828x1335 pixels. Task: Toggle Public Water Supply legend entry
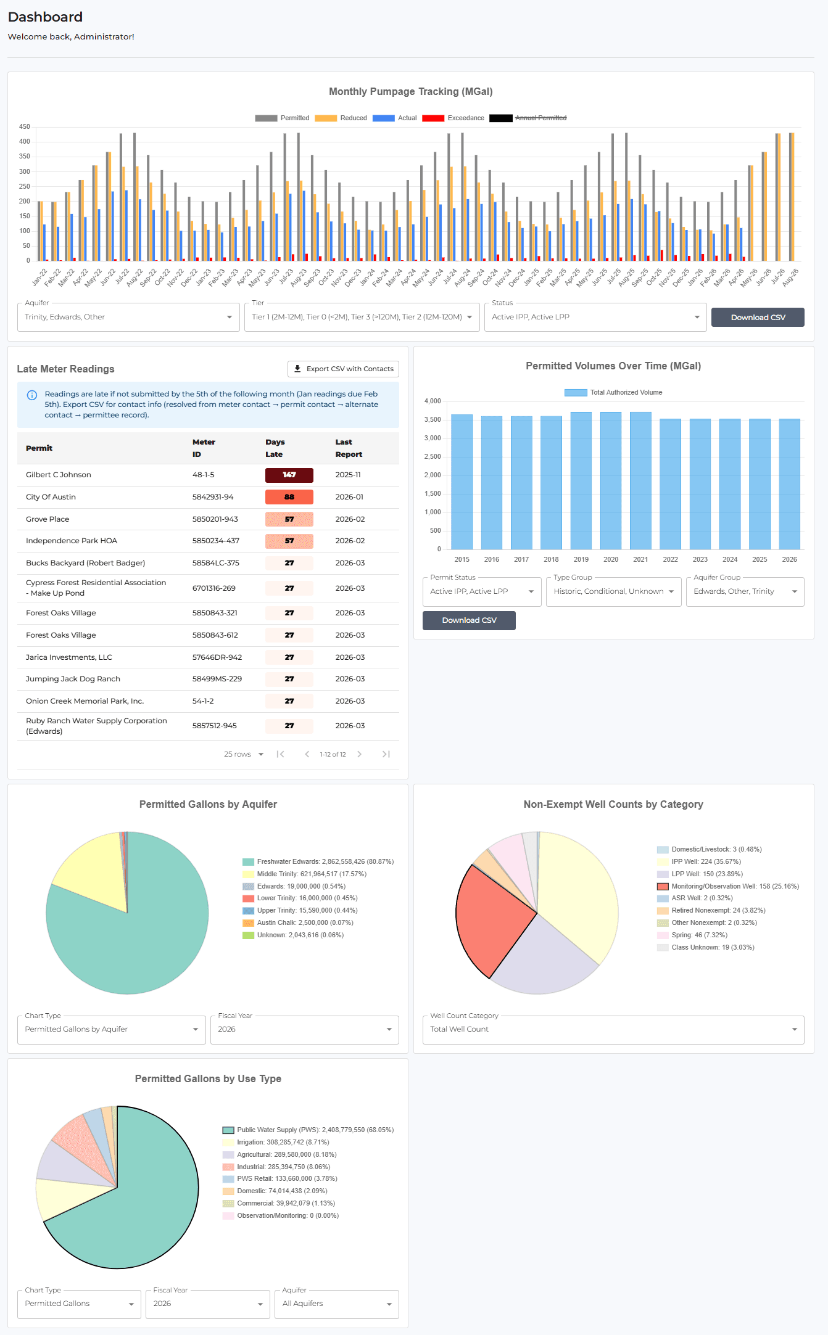click(x=308, y=1130)
